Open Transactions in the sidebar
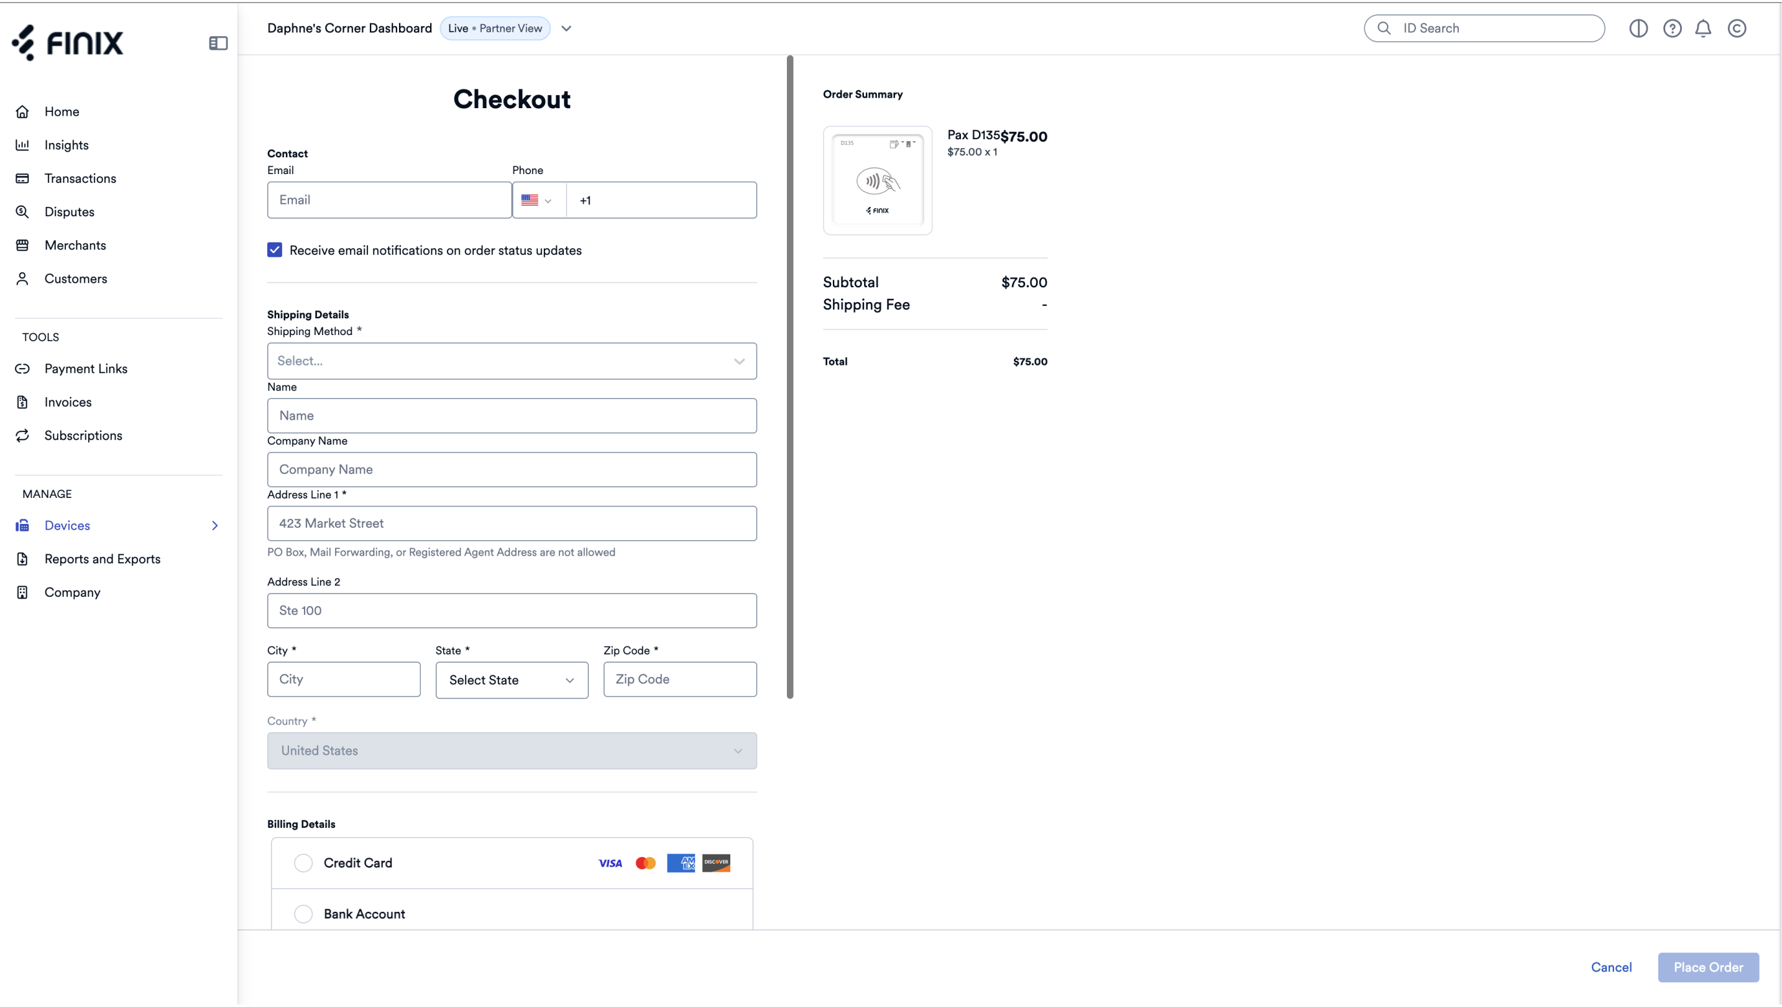 point(80,178)
